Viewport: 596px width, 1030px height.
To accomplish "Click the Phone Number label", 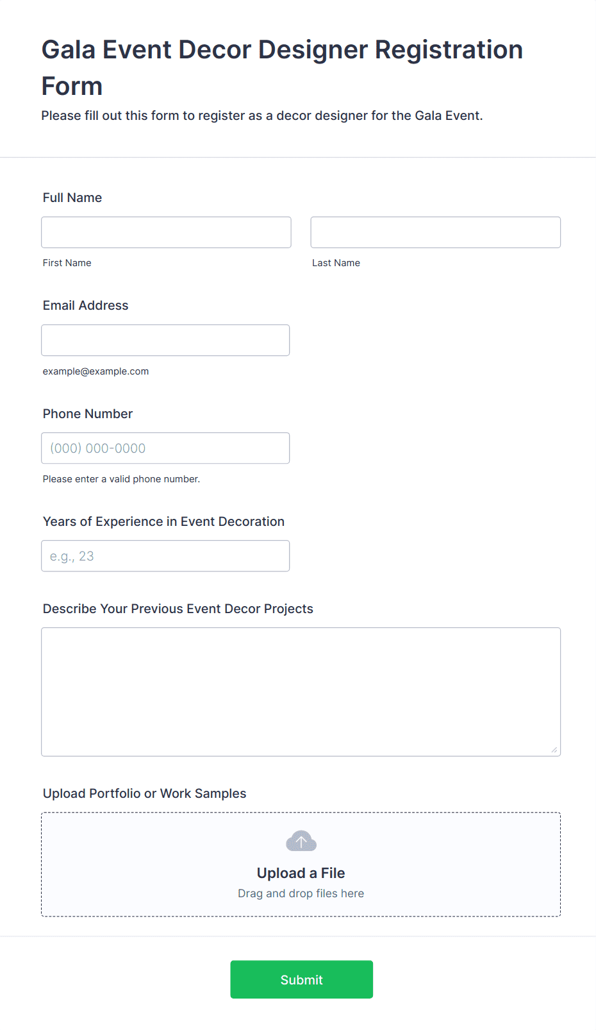I will tap(88, 414).
